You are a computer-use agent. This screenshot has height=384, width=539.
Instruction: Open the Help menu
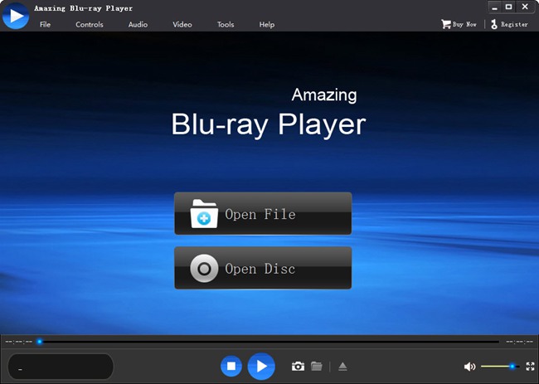pyautogui.click(x=267, y=24)
